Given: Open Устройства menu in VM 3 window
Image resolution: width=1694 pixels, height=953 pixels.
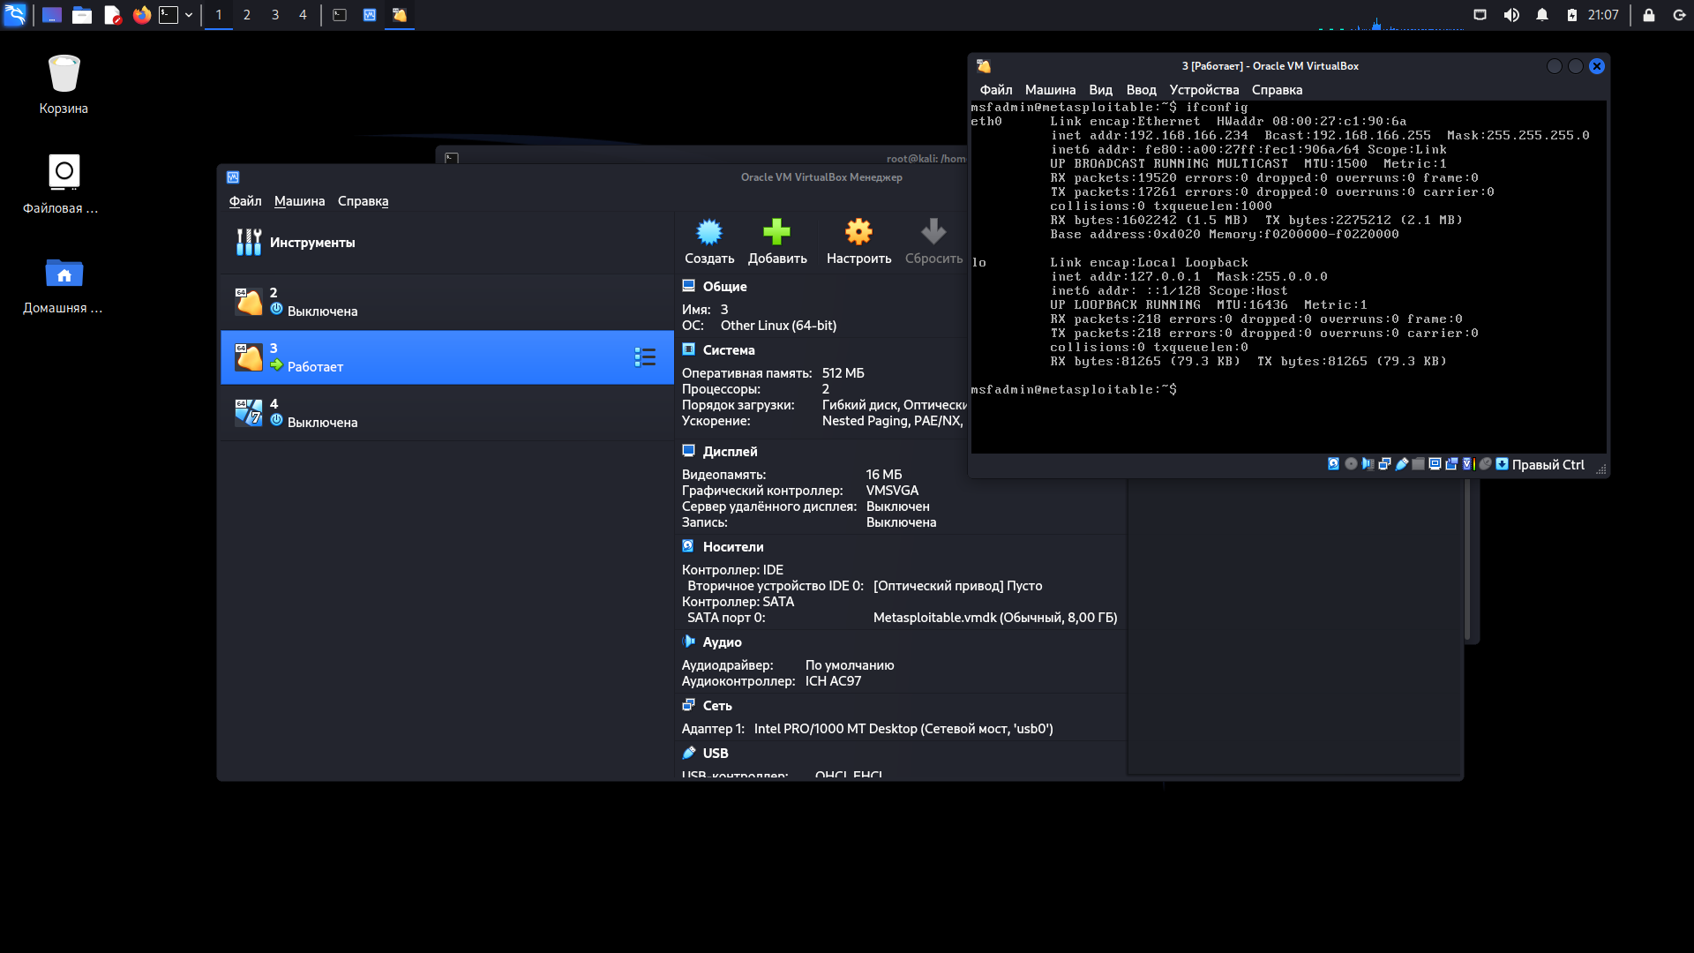Looking at the screenshot, I should 1203,90.
